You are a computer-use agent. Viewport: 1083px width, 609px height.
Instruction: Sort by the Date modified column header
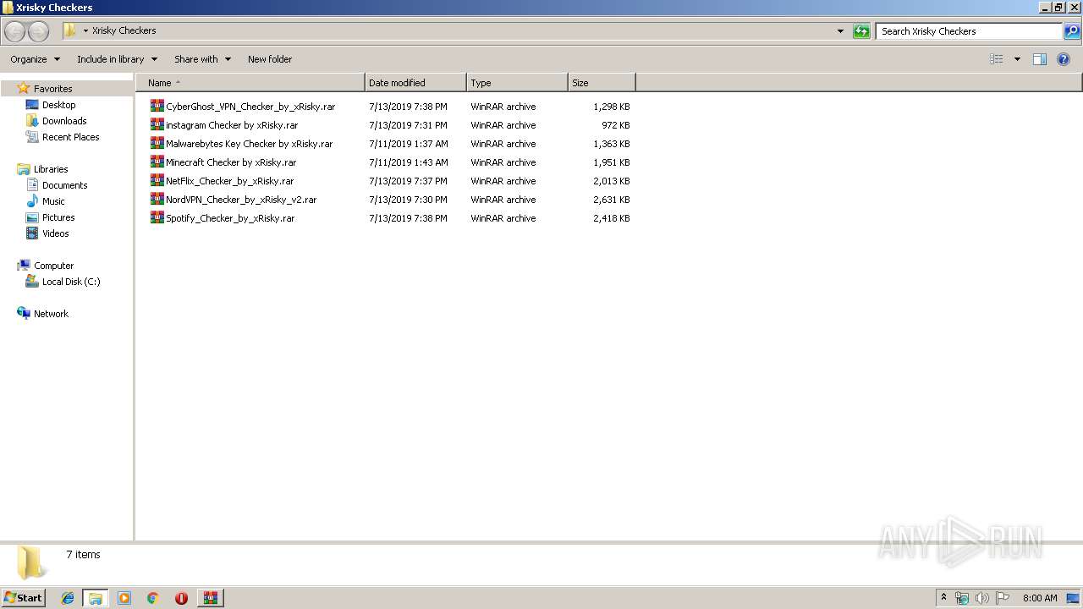[415, 83]
